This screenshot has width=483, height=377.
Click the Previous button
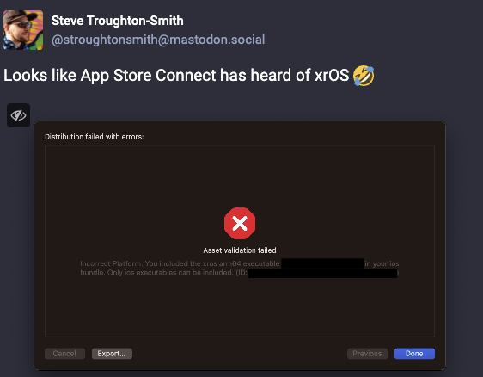tap(367, 354)
